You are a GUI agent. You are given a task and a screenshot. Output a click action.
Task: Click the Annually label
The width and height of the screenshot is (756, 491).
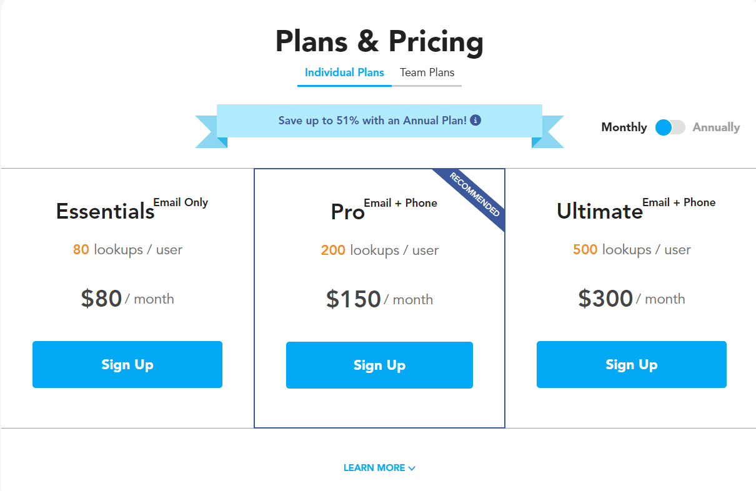(716, 127)
